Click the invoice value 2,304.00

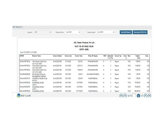tap(80, 78)
